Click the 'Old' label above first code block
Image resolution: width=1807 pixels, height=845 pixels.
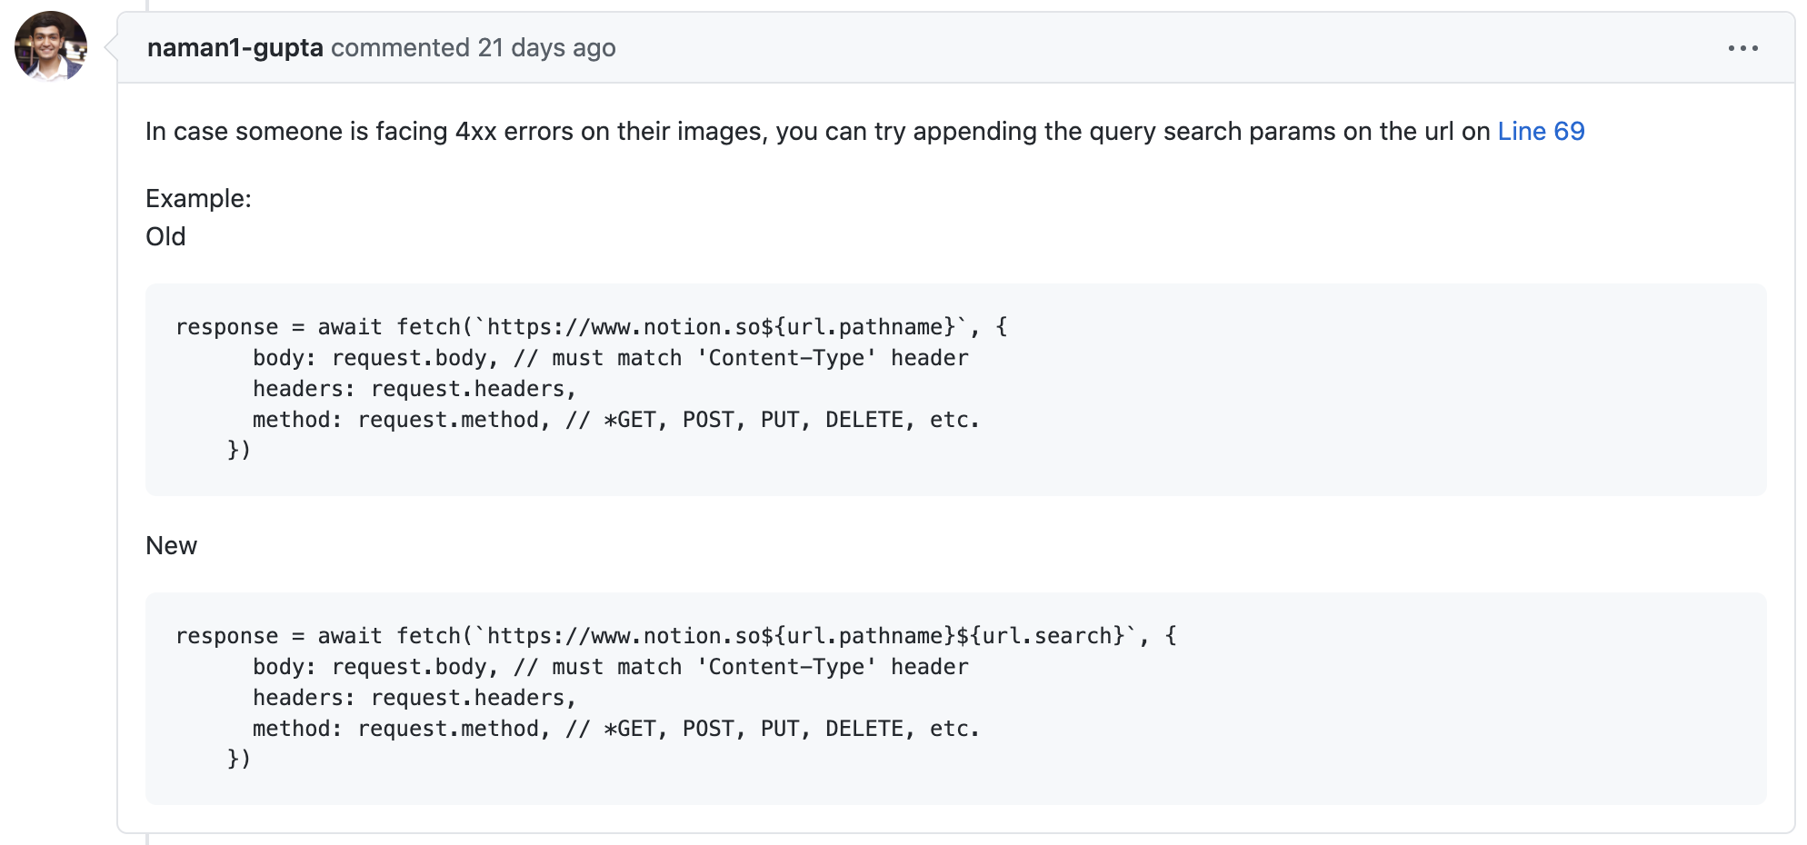coord(165,237)
